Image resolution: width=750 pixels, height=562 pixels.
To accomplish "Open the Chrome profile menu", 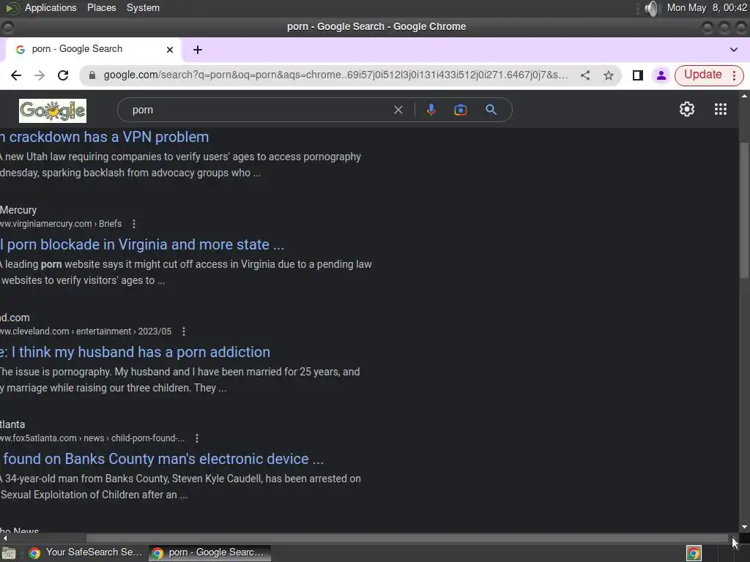I will [x=661, y=75].
